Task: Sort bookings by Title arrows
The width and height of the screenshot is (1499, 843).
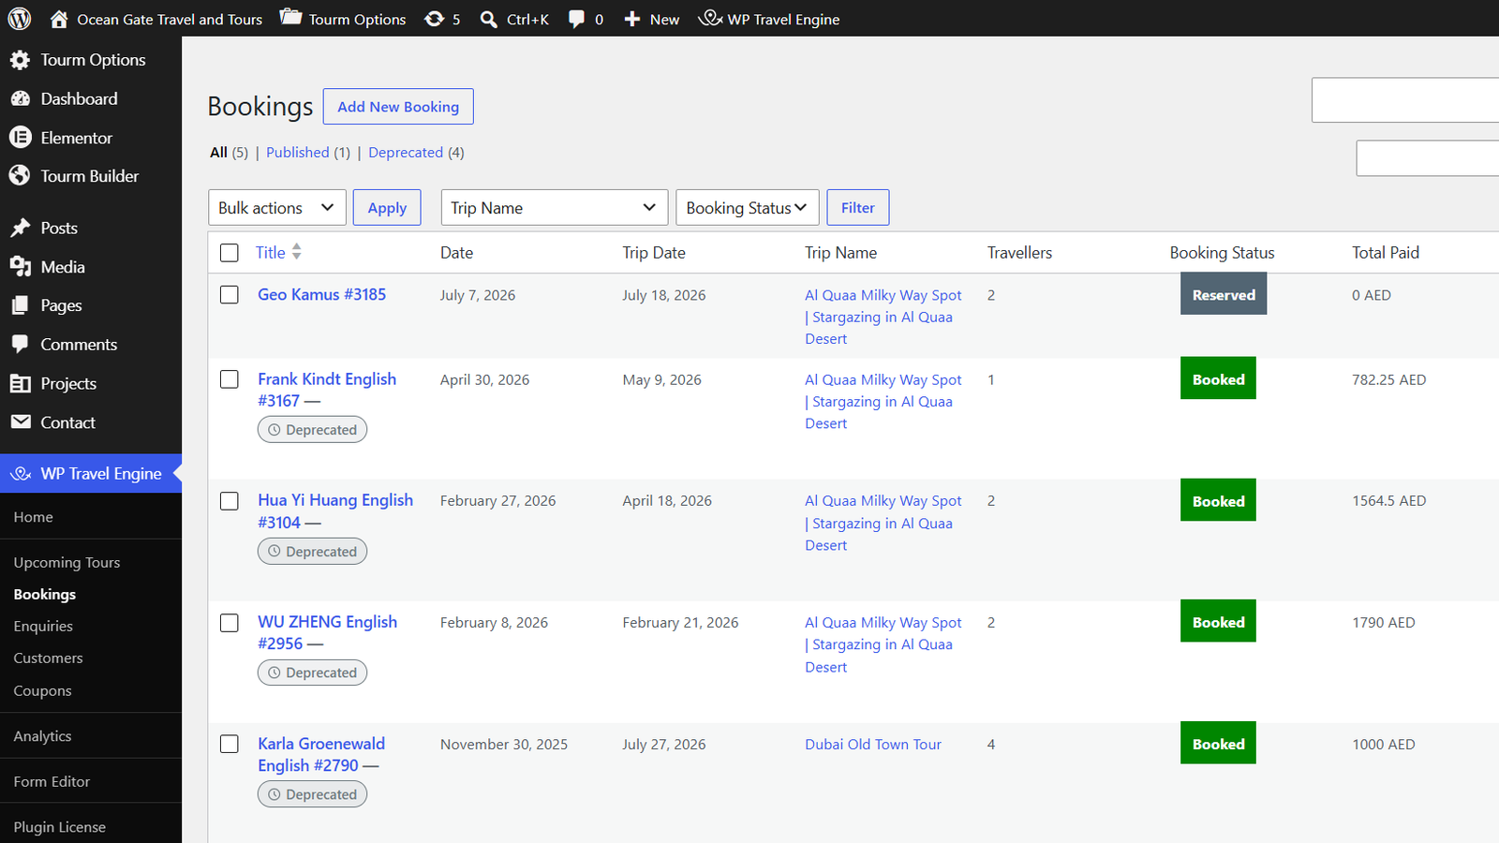Action: point(297,252)
